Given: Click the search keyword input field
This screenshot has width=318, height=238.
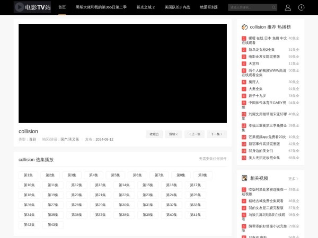Looking at the screenshot, I should coord(248,7).
